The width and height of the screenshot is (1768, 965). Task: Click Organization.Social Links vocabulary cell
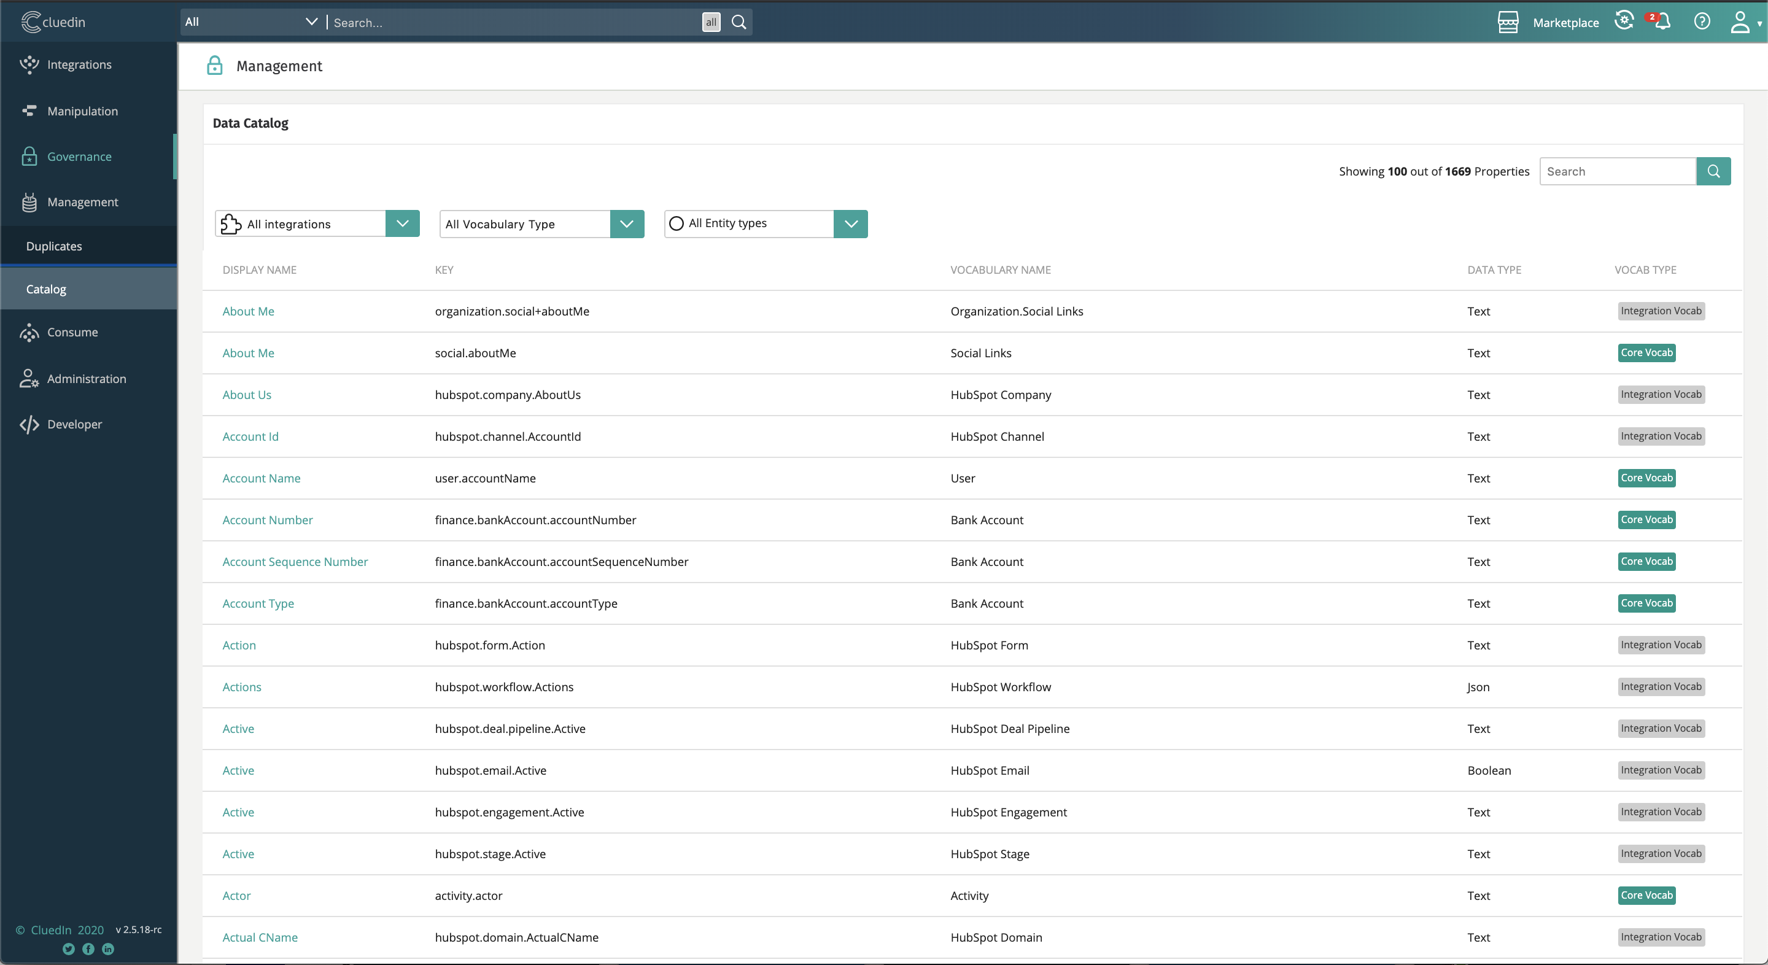[x=1017, y=311]
